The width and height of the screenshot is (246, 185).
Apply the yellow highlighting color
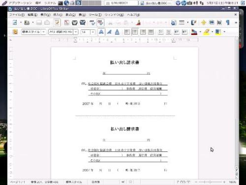coord(207,32)
